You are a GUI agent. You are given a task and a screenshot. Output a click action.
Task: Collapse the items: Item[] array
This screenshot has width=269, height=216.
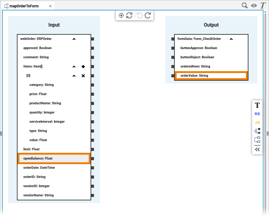[x=74, y=67]
